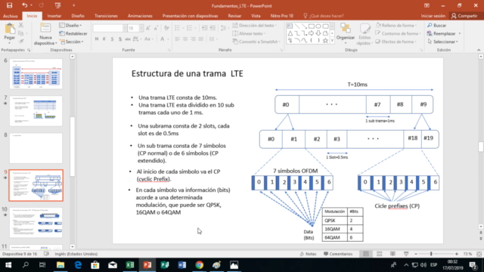
Task: Click the Compartir button
Action: click(x=464, y=16)
